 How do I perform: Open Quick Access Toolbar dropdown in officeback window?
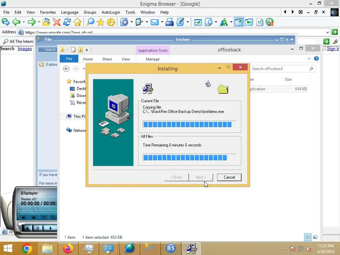tap(87, 50)
